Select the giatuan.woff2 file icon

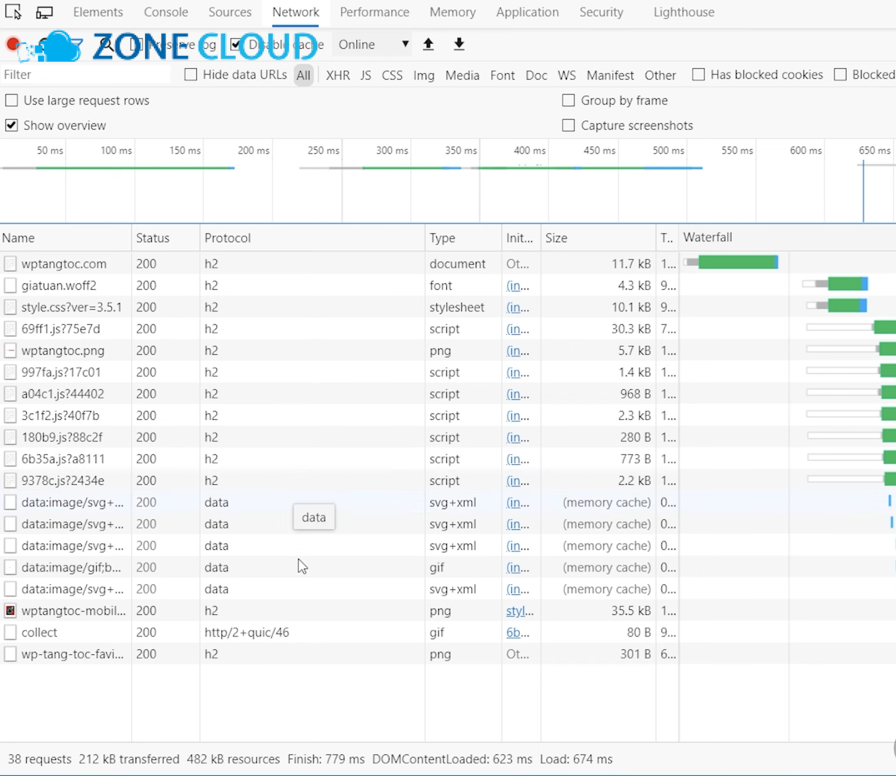click(10, 285)
